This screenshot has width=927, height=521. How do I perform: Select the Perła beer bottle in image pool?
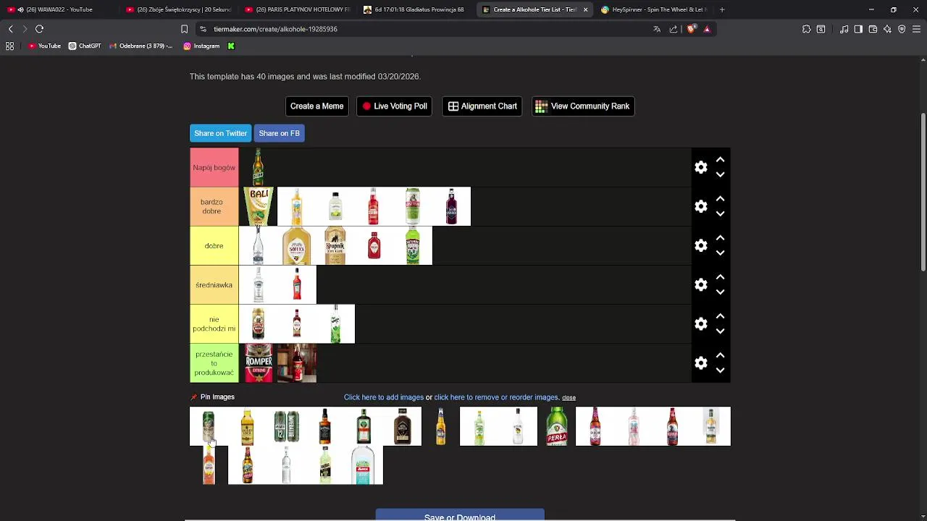tap(556, 426)
